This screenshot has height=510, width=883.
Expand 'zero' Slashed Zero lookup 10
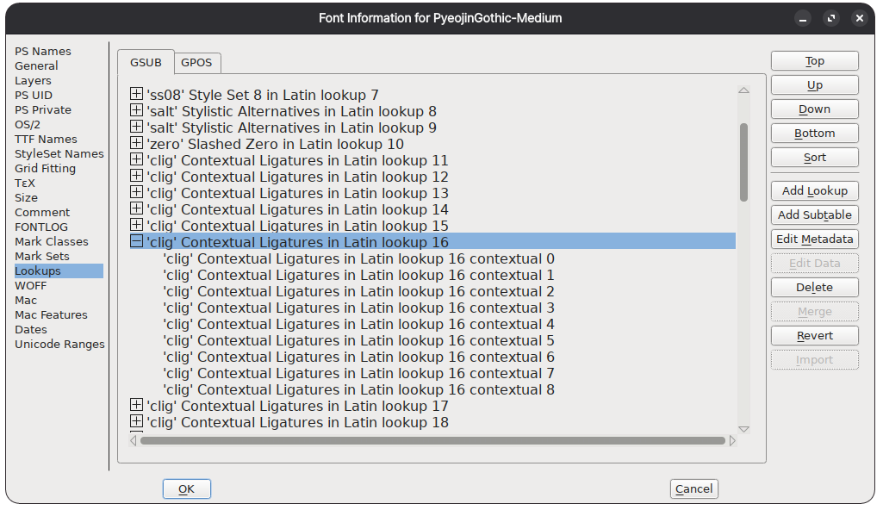pyautogui.click(x=136, y=142)
